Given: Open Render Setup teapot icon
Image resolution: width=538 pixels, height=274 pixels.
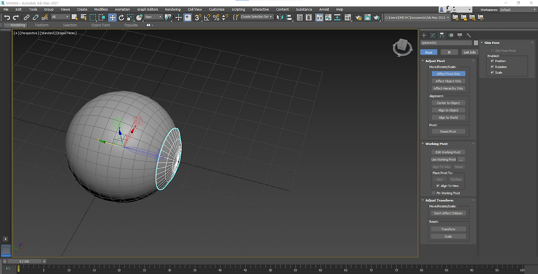Looking at the screenshot, I should pos(359,17).
